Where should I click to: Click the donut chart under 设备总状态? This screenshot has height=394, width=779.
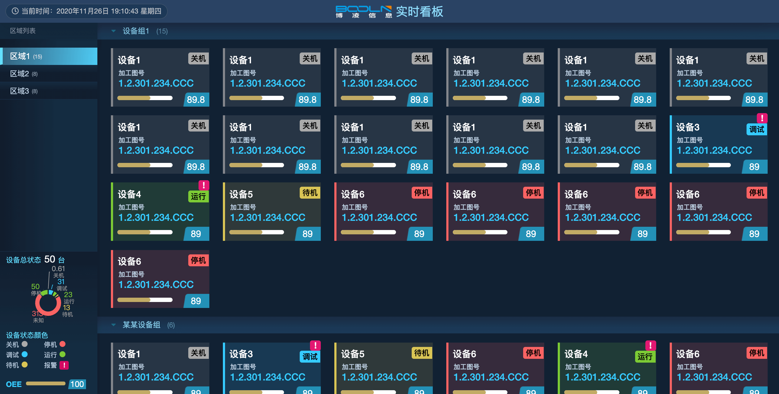click(x=48, y=303)
